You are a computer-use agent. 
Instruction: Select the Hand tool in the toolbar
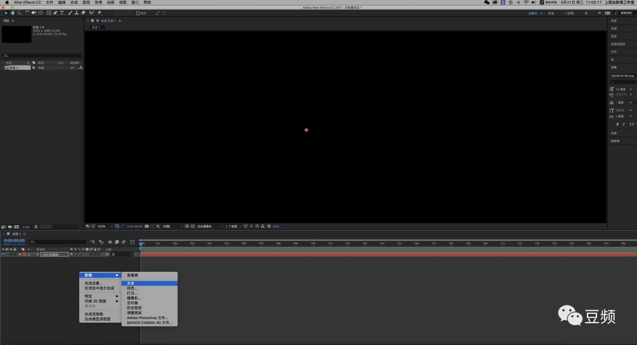tap(12, 13)
